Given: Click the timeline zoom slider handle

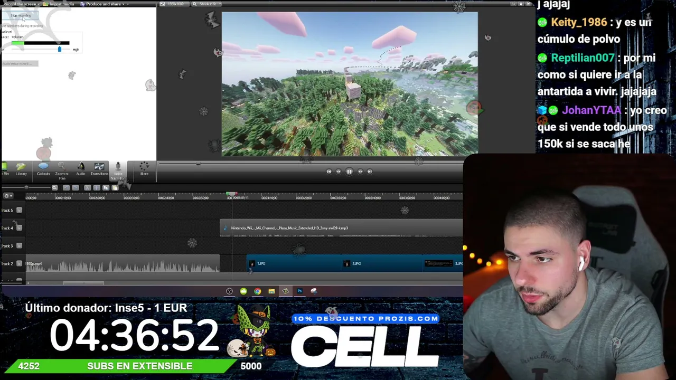Looking at the screenshot, I should [26, 187].
